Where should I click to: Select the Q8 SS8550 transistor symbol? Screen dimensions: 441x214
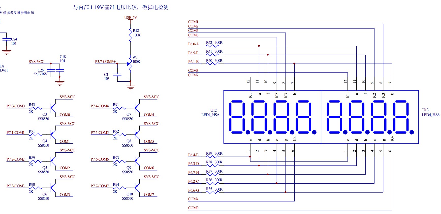137,135
